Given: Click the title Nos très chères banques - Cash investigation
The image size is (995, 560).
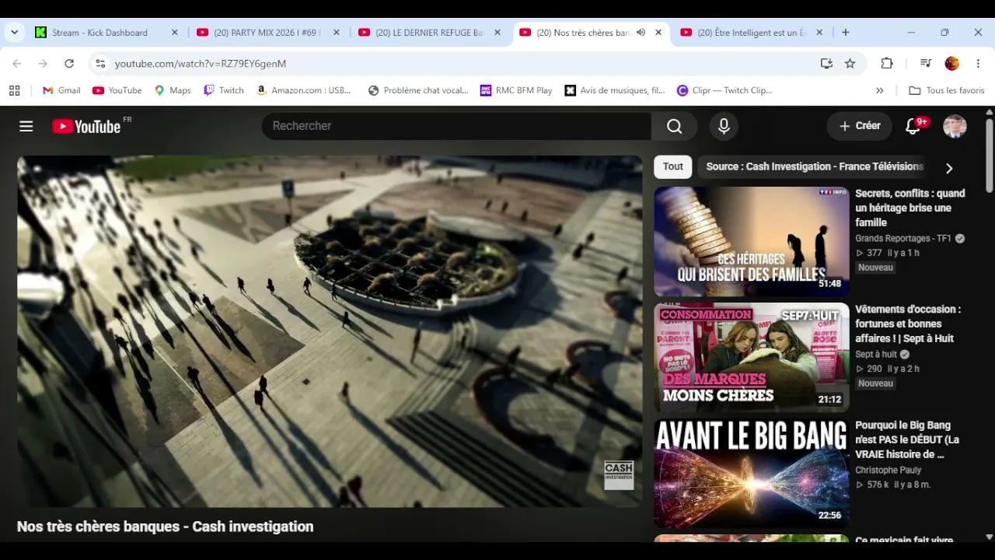Looking at the screenshot, I should [166, 527].
